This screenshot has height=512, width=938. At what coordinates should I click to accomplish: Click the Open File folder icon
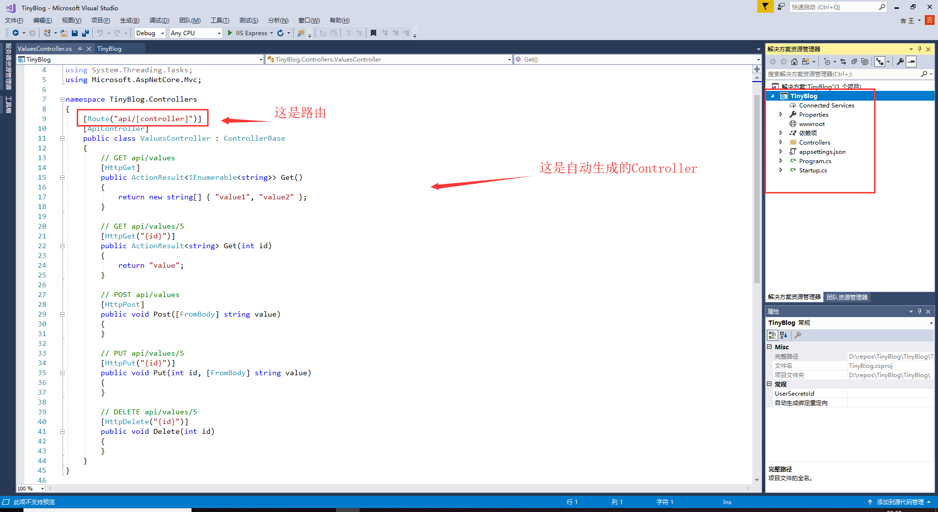tap(64, 33)
